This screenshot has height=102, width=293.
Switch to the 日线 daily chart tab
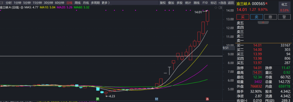pyautogui.click(x=69, y=3)
